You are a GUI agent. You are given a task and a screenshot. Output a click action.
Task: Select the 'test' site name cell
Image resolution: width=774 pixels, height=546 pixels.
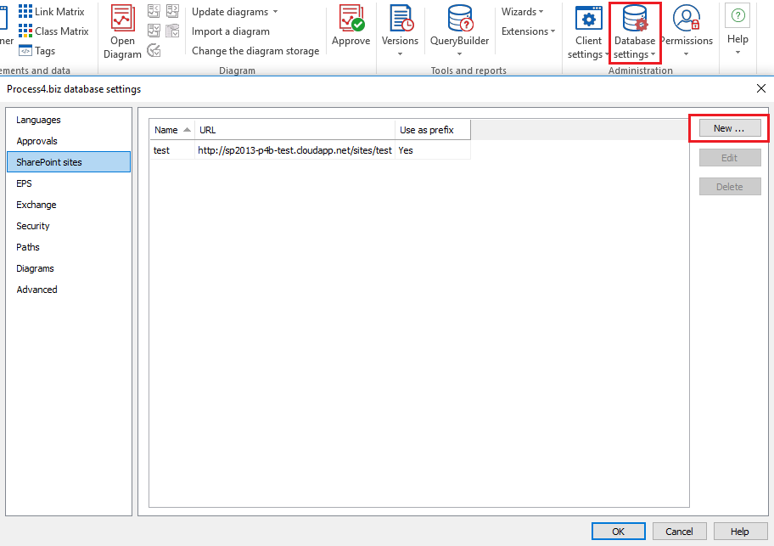tap(172, 150)
